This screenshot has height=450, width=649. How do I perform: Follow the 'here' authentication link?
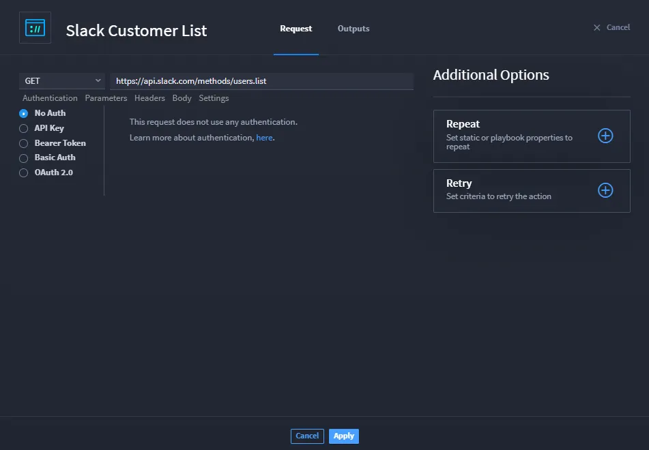point(264,138)
